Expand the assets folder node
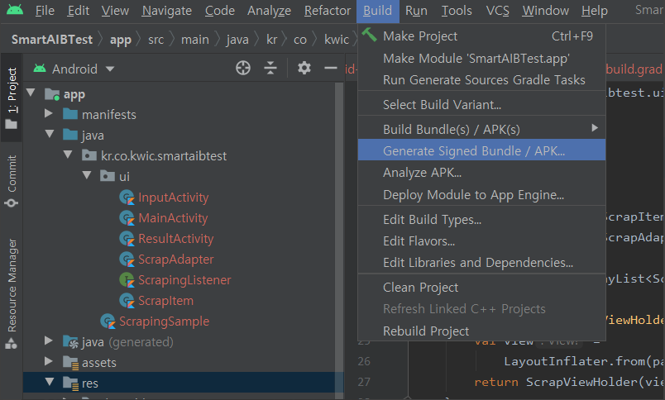The image size is (665, 400). click(48, 361)
